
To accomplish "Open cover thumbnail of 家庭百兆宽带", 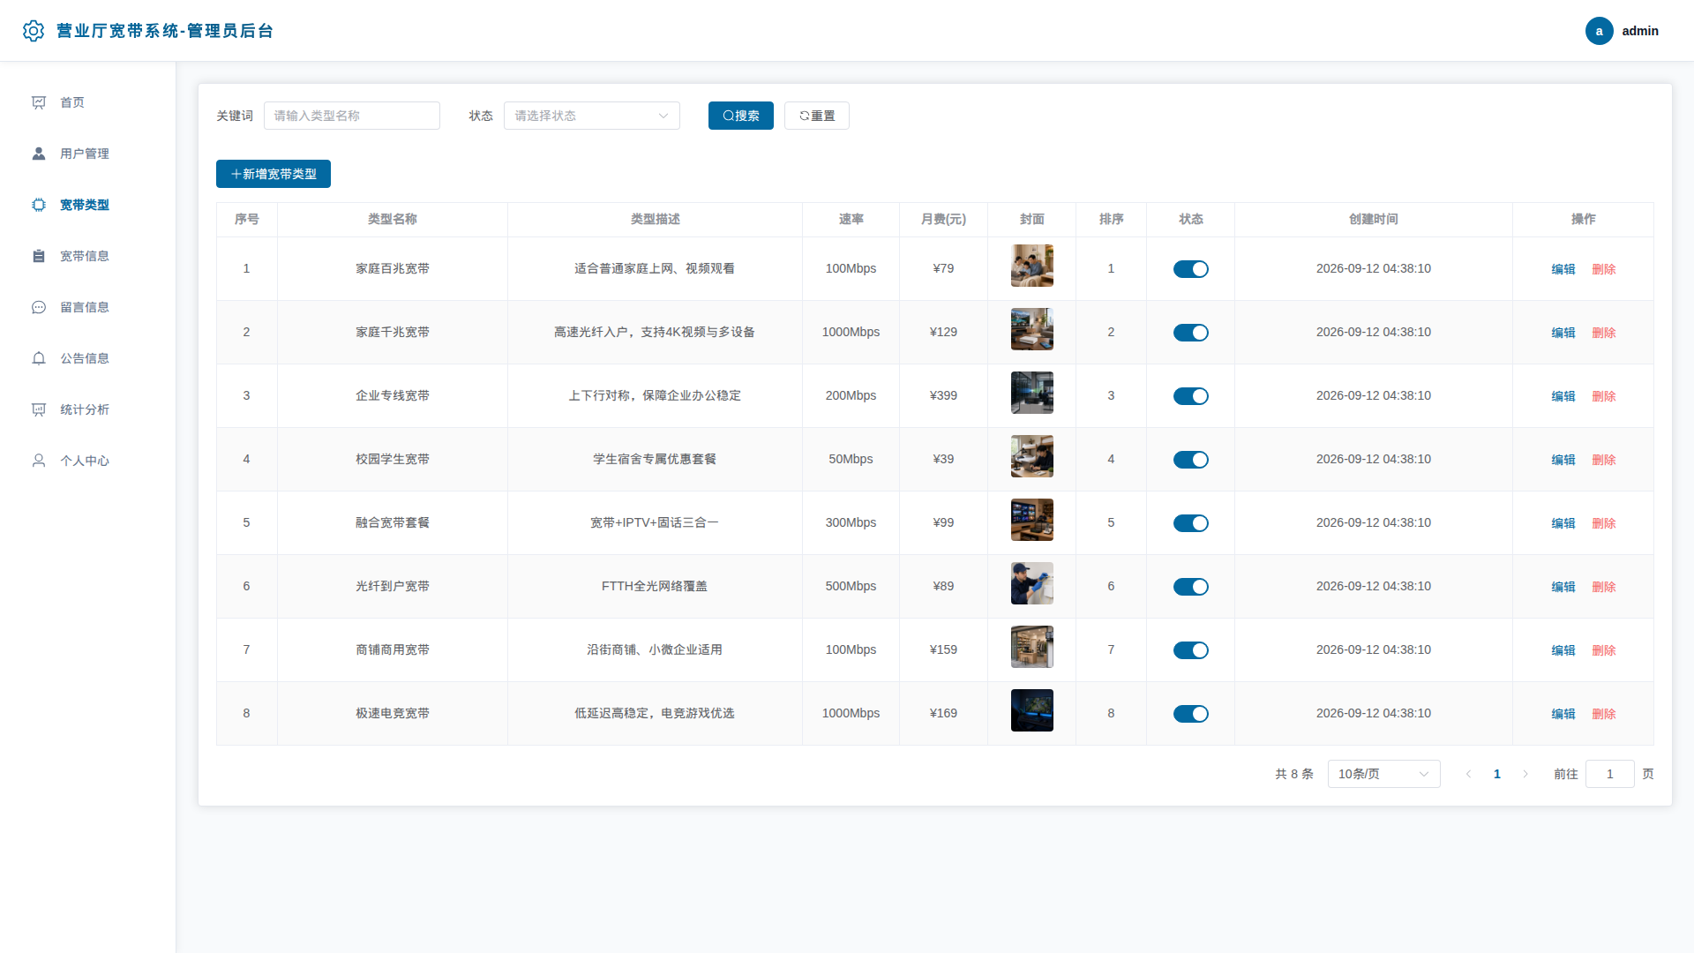I will click(1031, 266).
